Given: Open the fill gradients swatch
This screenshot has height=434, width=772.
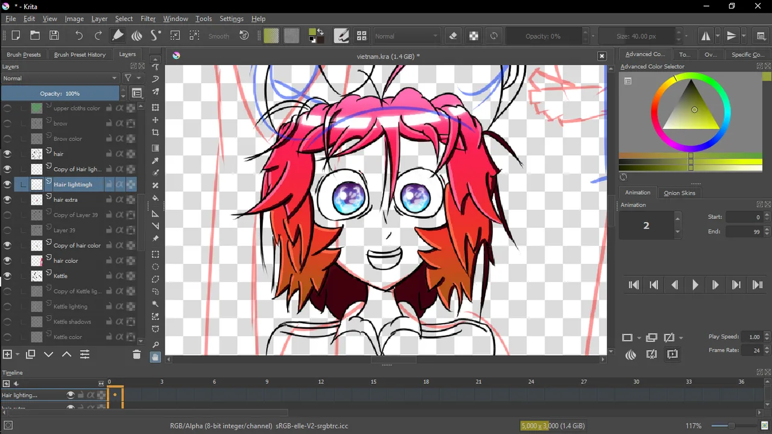Looking at the screenshot, I should pos(271,36).
